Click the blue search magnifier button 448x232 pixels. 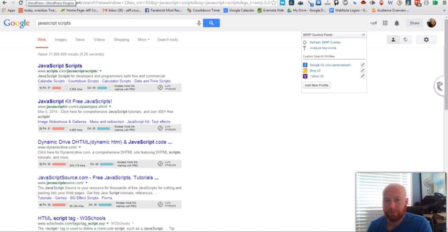[211, 23]
